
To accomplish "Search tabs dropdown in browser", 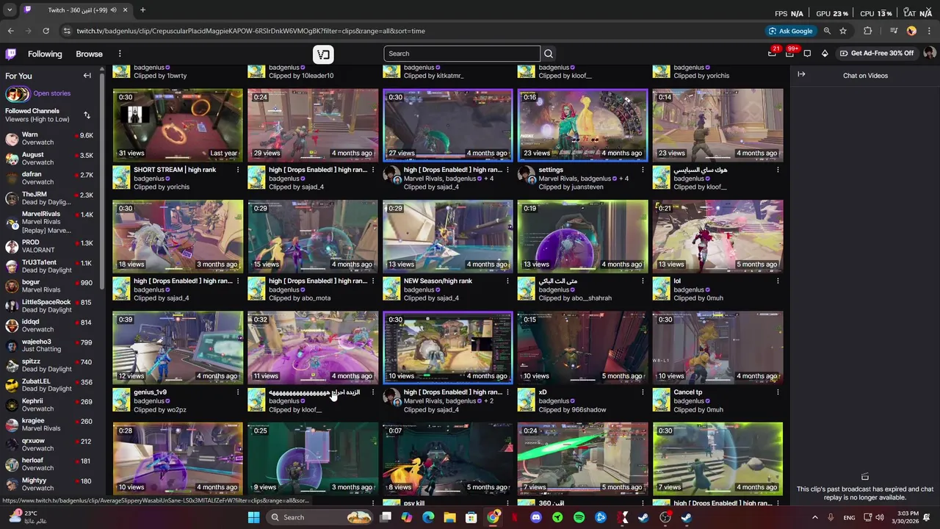I will coord(10,10).
